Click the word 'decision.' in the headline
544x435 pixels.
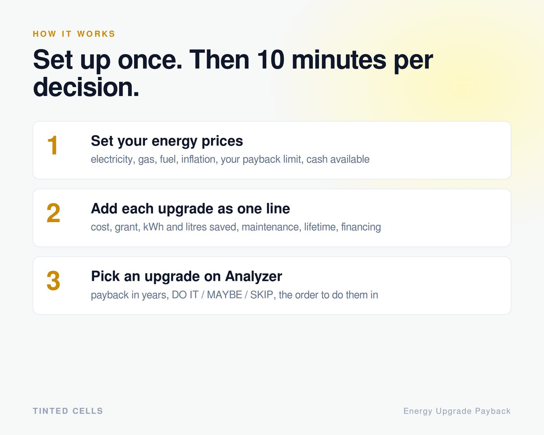(86, 87)
